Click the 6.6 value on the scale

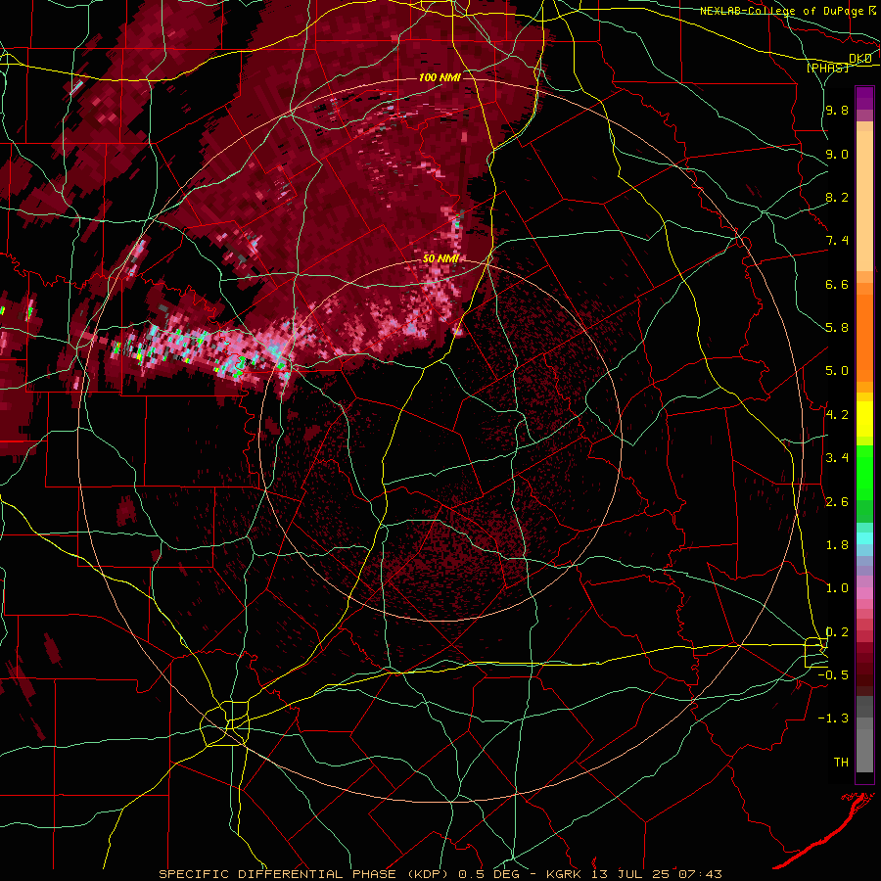point(837,284)
